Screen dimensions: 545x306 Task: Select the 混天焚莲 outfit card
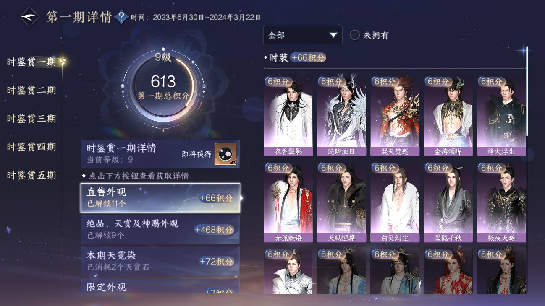point(395,116)
